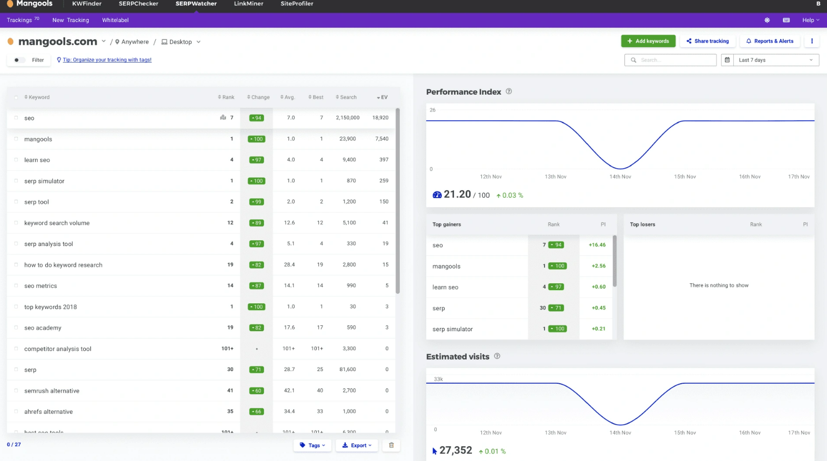Open the keyboard shortcuts icon

coord(786,20)
